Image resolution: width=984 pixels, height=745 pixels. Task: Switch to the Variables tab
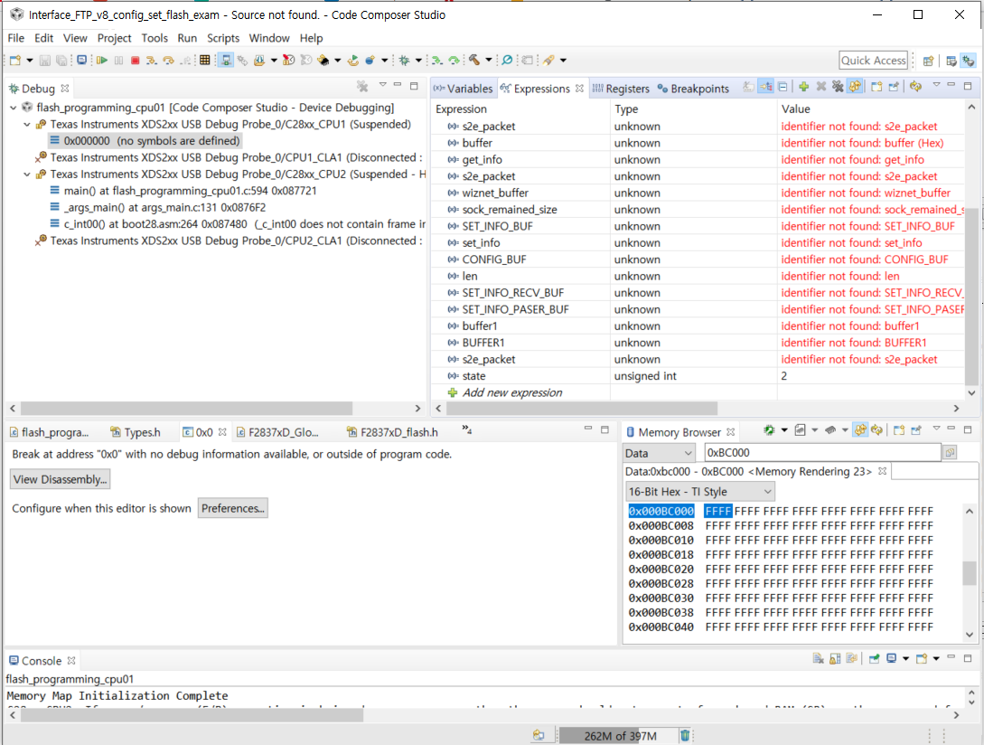click(x=464, y=89)
